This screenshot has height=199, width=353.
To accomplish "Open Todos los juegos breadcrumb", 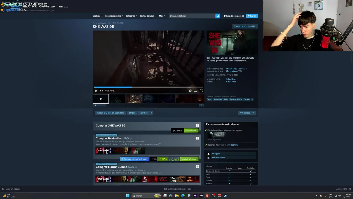I will click(x=99, y=23).
